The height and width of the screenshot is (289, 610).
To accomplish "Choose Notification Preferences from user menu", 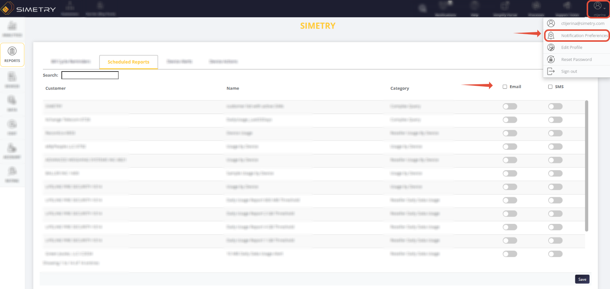I will pos(577,35).
